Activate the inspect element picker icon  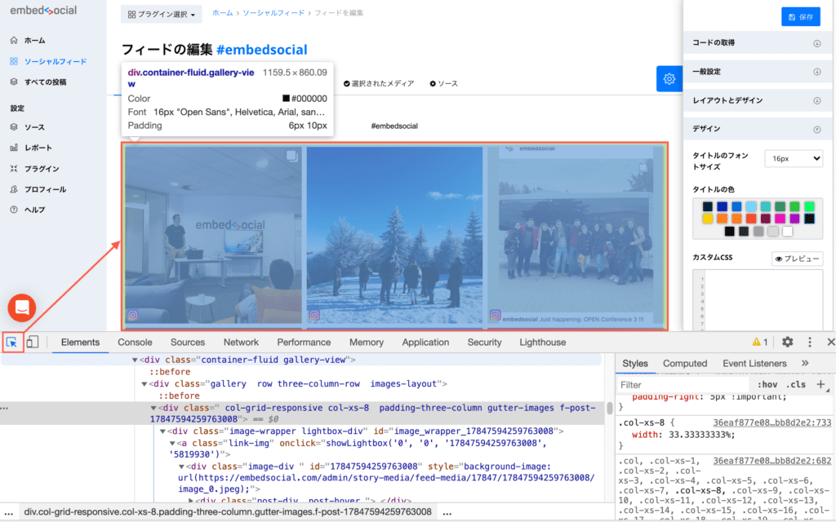pos(11,342)
